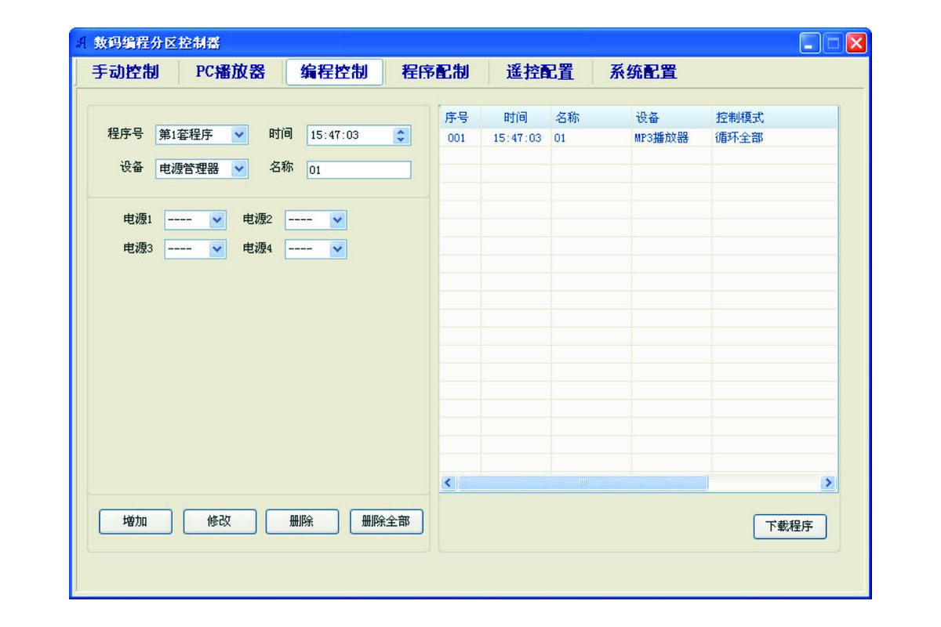The width and height of the screenshot is (941, 627).
Task: Click the 下载程序 button
Action: pos(790,527)
